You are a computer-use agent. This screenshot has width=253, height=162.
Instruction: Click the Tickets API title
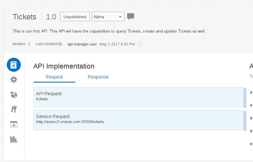(25, 17)
